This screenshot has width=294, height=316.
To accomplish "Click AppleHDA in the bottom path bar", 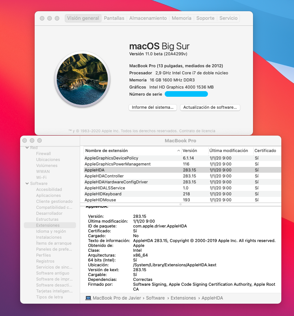I will tap(212, 298).
